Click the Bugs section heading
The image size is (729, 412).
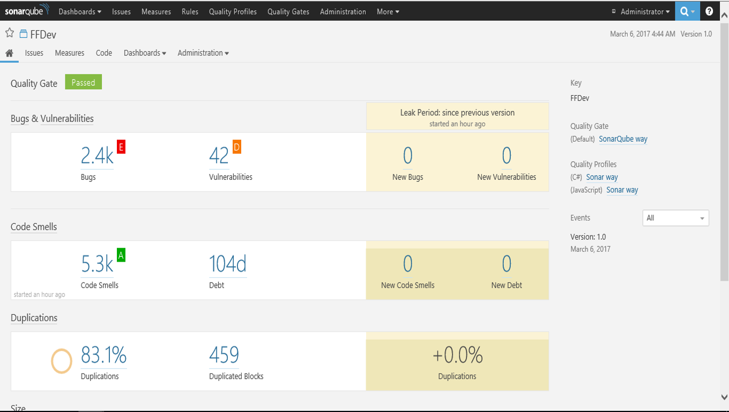pos(20,119)
